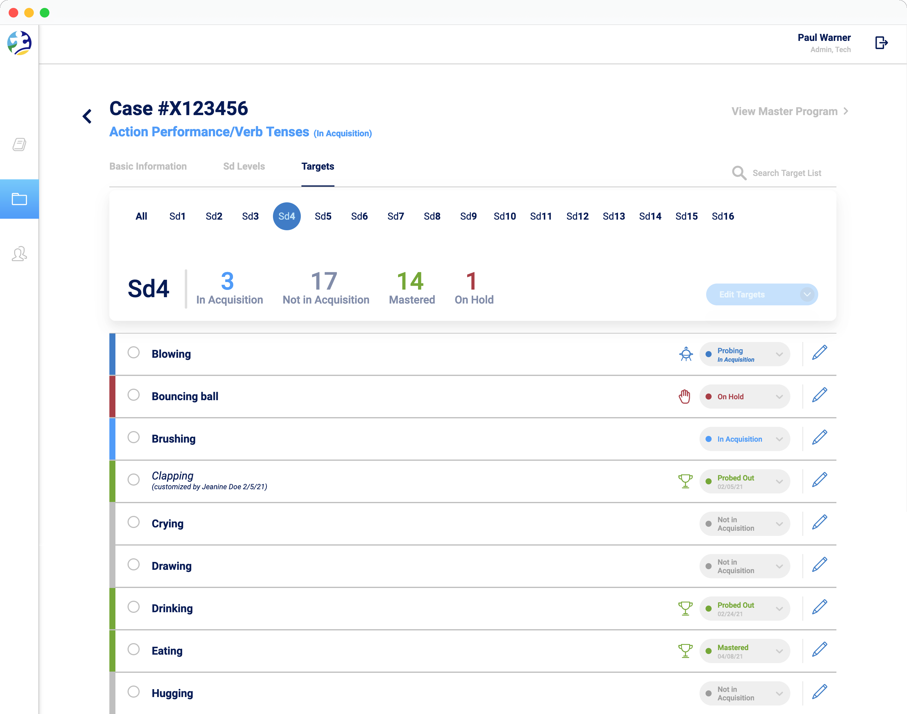Select the Drinking target radio button

coord(134,607)
